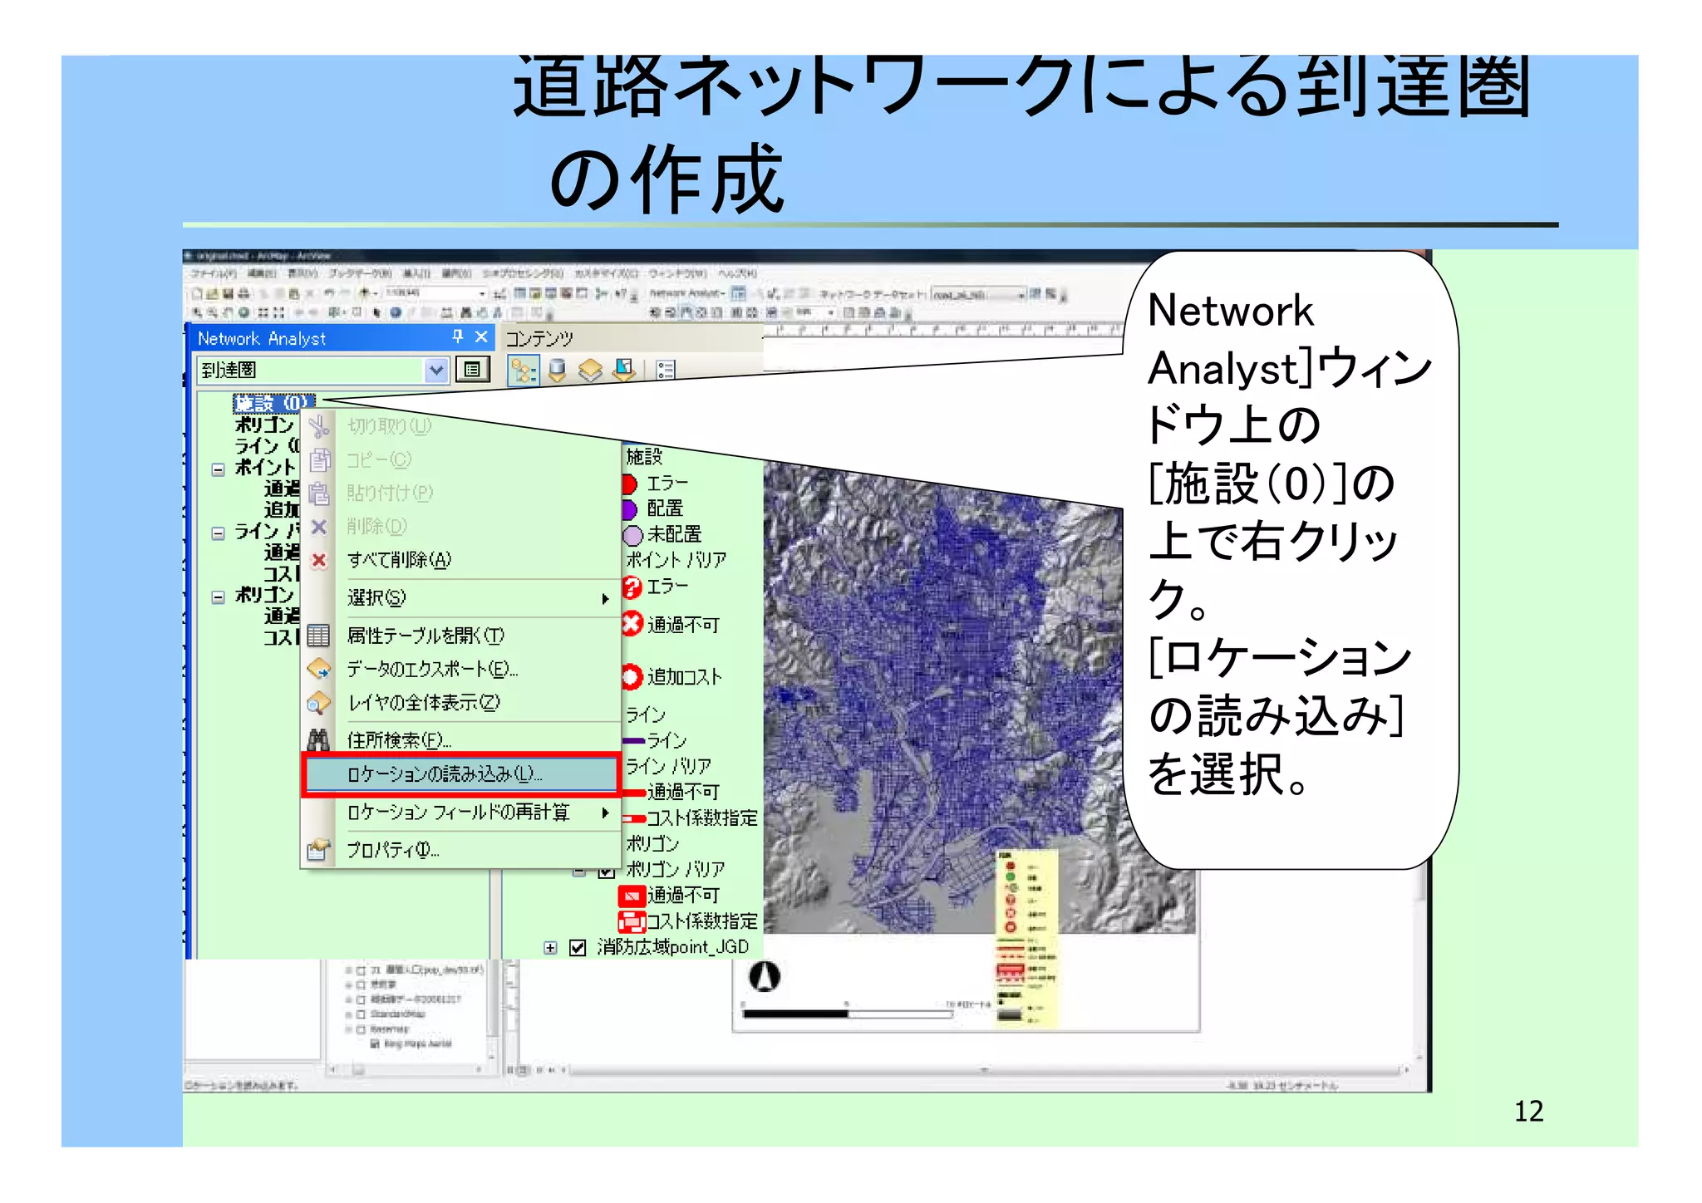1702x1203 pixels.
Task: Choose Copy (コピー) in the context menu
Action: (461, 459)
